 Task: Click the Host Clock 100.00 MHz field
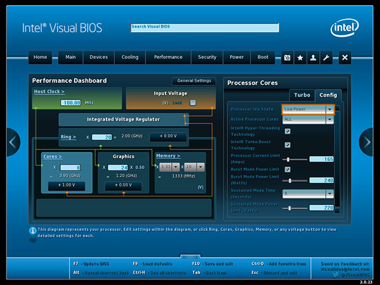pos(70,103)
